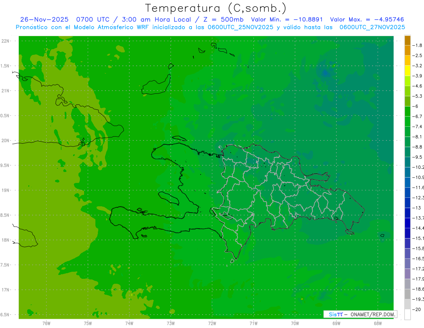Click the "19N" latitude label
The image size is (424, 328).
pos(6,190)
